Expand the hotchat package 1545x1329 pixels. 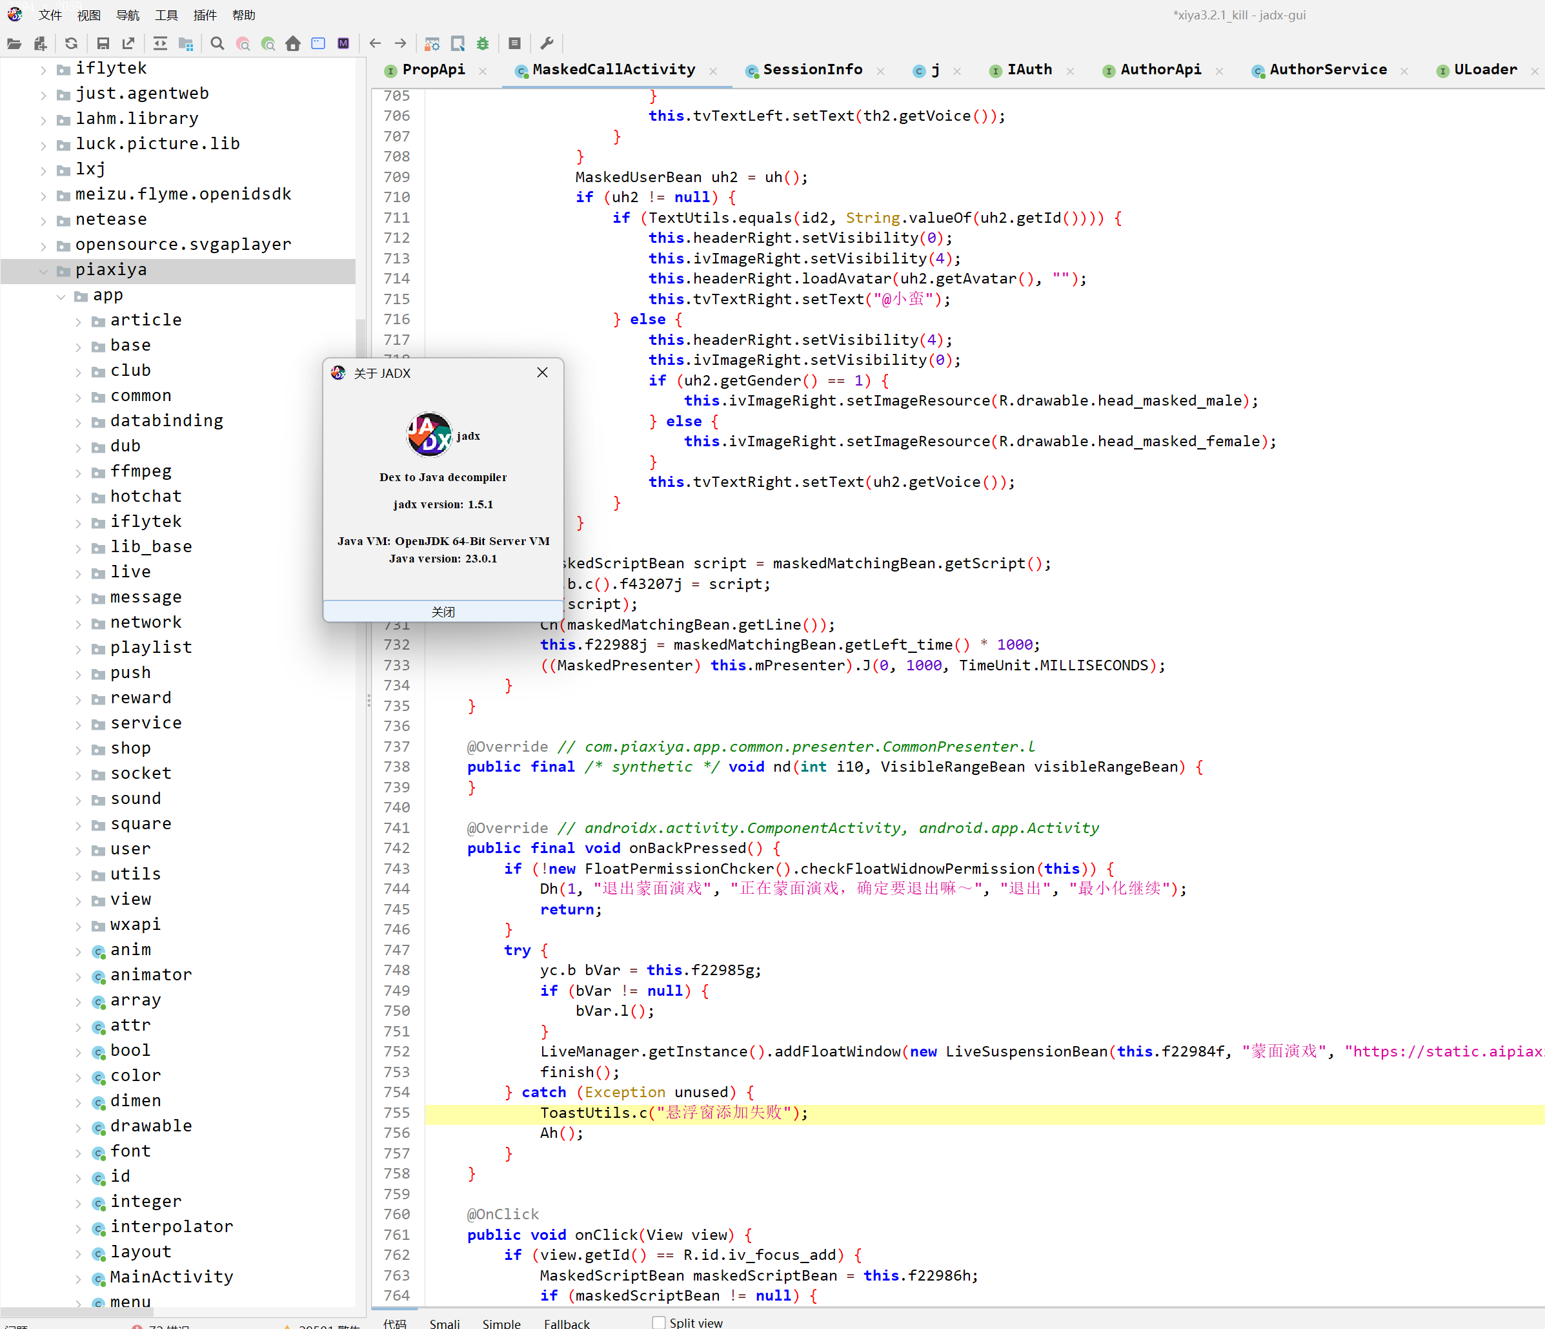click(x=78, y=498)
